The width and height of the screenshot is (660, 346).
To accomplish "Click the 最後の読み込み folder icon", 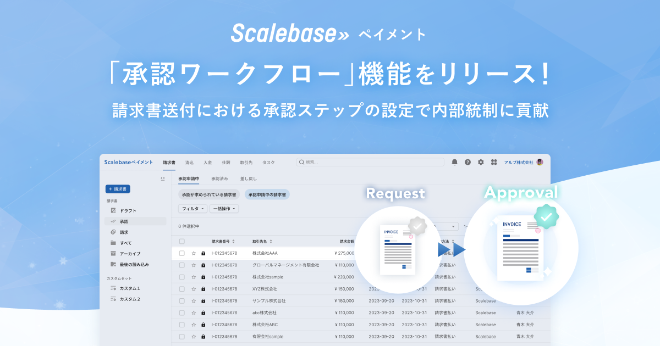I will pos(113,264).
